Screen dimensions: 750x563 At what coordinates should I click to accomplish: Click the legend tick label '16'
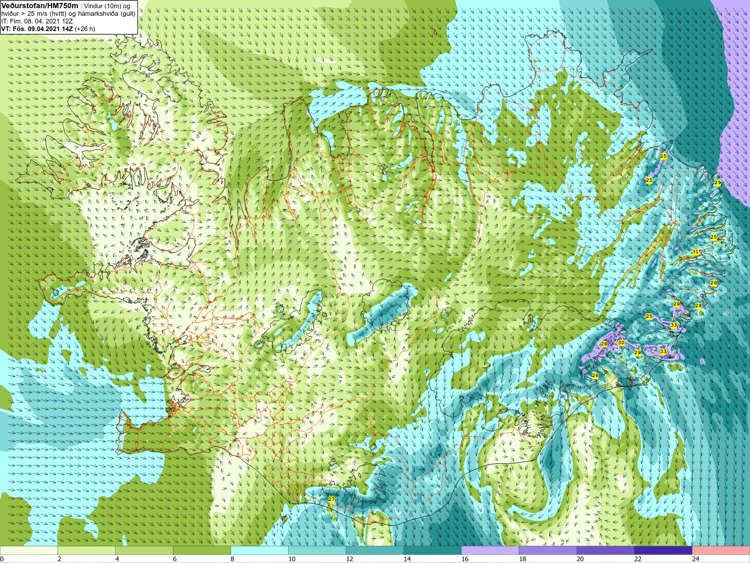point(465,559)
